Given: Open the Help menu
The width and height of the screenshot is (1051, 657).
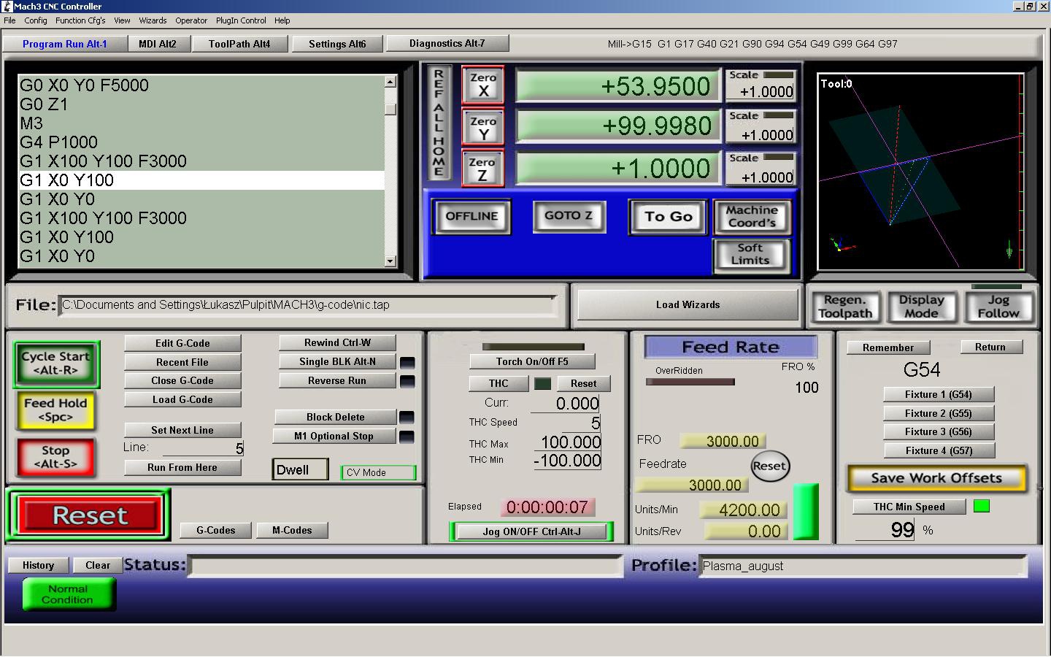Looking at the screenshot, I should click(282, 20).
